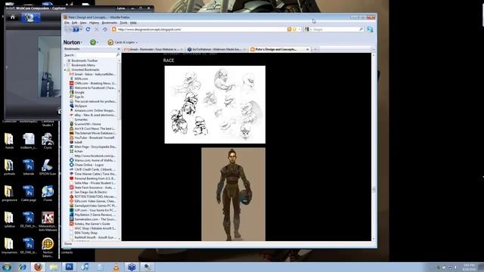The height and width of the screenshot is (272, 484).
Task: Open the File menu in Firefox
Action: point(67,23)
